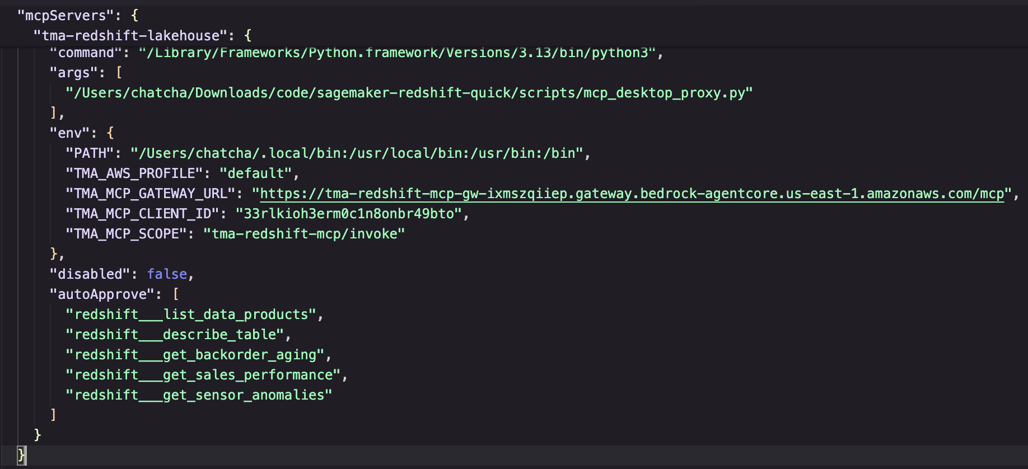Select the redshift___get_backorder_aging entry
The width and height of the screenshot is (1028, 469).
tap(195, 355)
